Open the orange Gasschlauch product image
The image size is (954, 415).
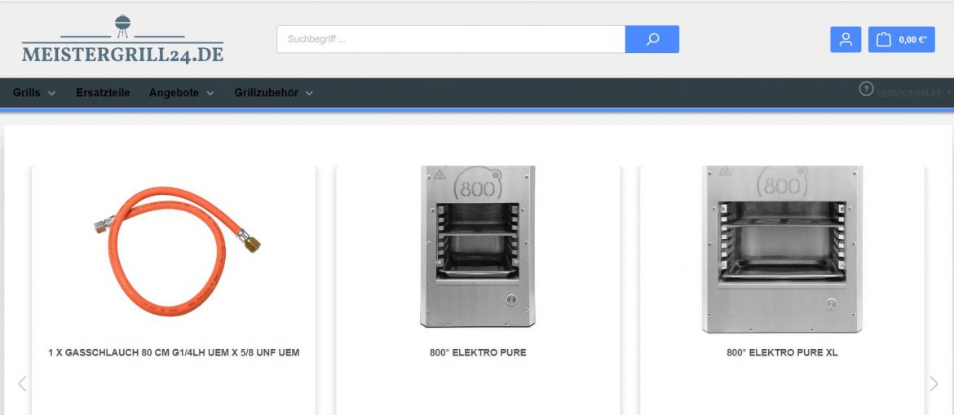pyautogui.click(x=176, y=250)
